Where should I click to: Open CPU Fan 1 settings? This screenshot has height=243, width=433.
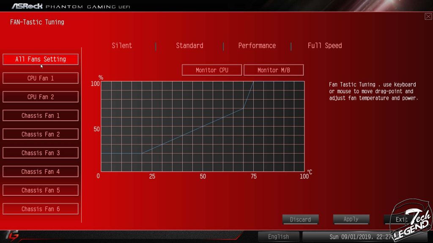coord(41,78)
